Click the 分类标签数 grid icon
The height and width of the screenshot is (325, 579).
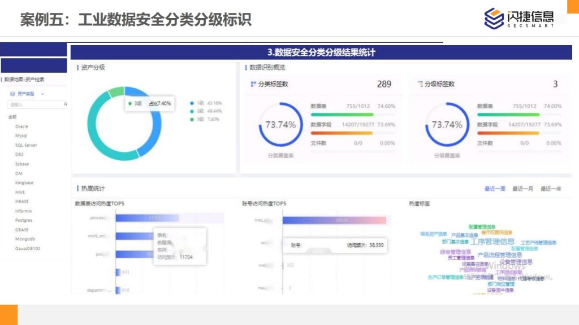(x=253, y=84)
